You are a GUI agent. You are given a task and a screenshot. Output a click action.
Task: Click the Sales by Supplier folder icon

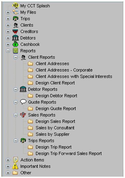(31, 134)
